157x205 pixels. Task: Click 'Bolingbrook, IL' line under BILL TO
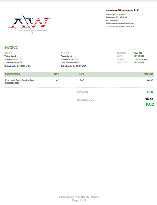point(17,66)
